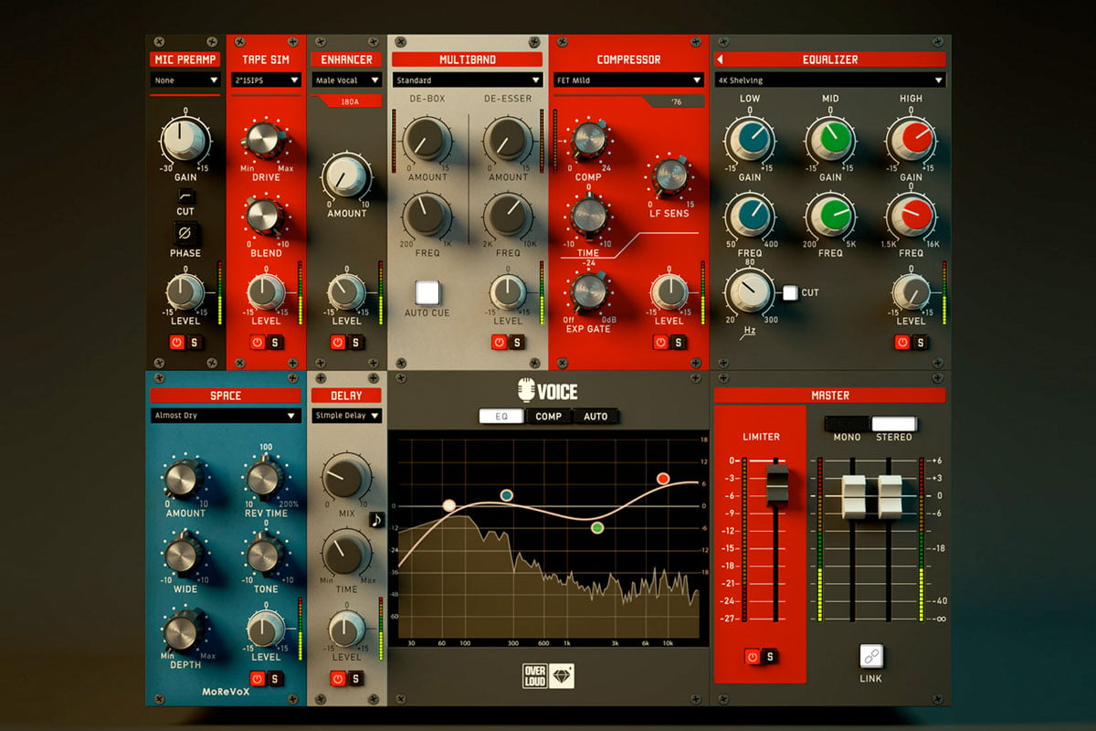Toggle the Mic Preamp low cut icon
The image size is (1096, 731).
point(185,196)
